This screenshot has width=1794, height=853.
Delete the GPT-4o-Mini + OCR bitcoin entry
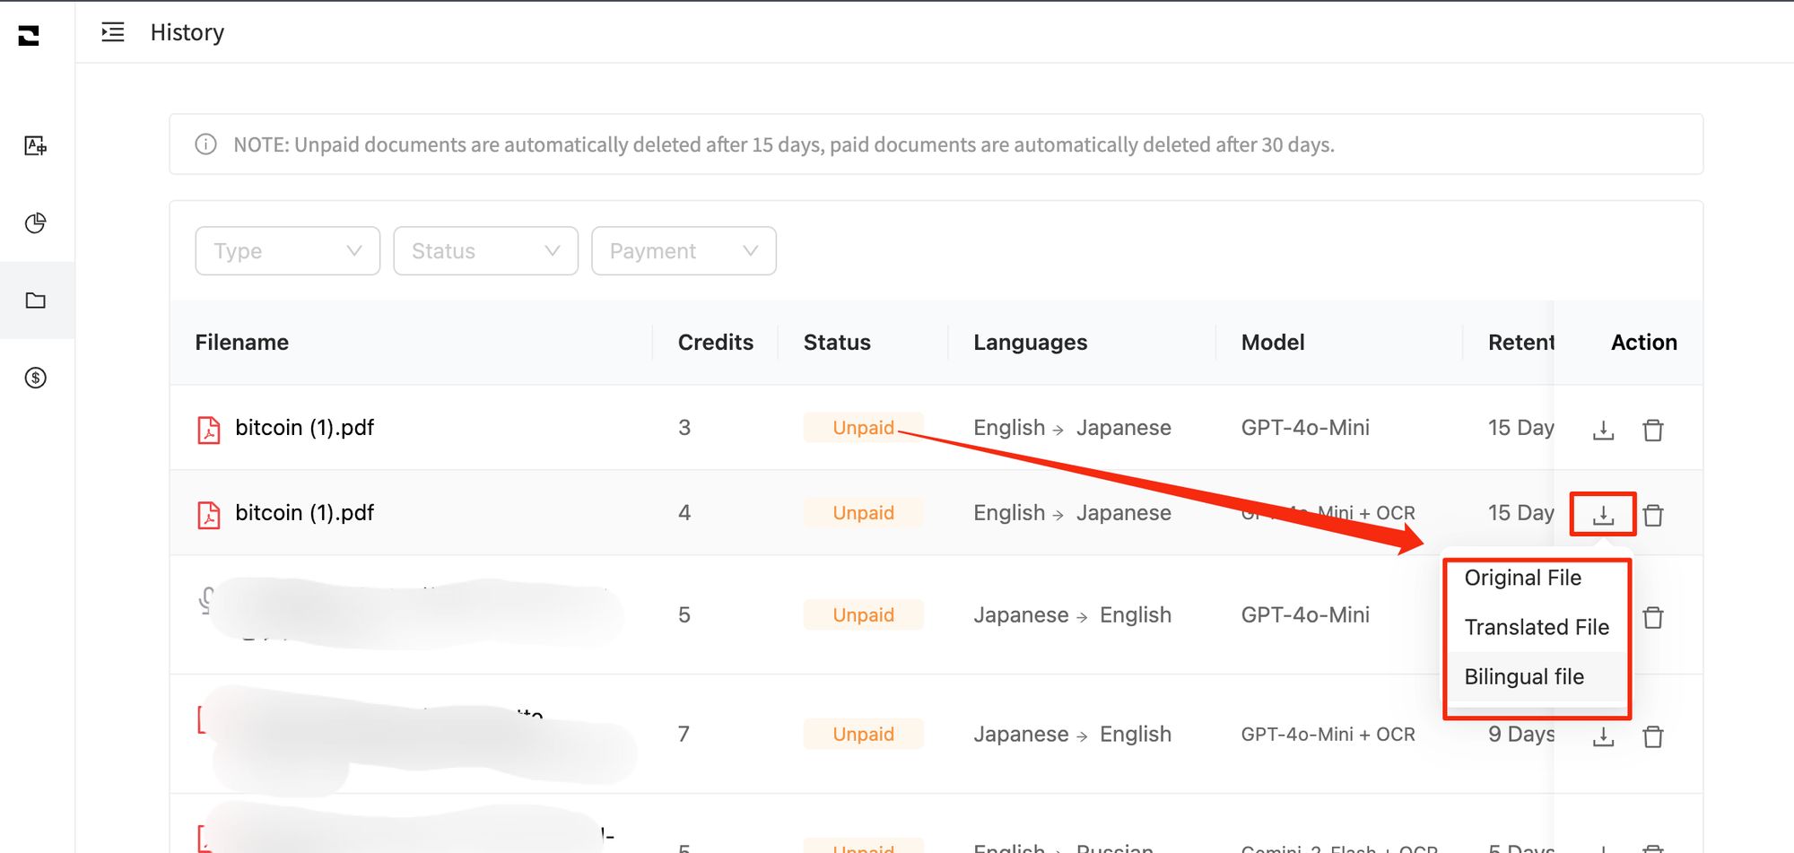click(1652, 515)
